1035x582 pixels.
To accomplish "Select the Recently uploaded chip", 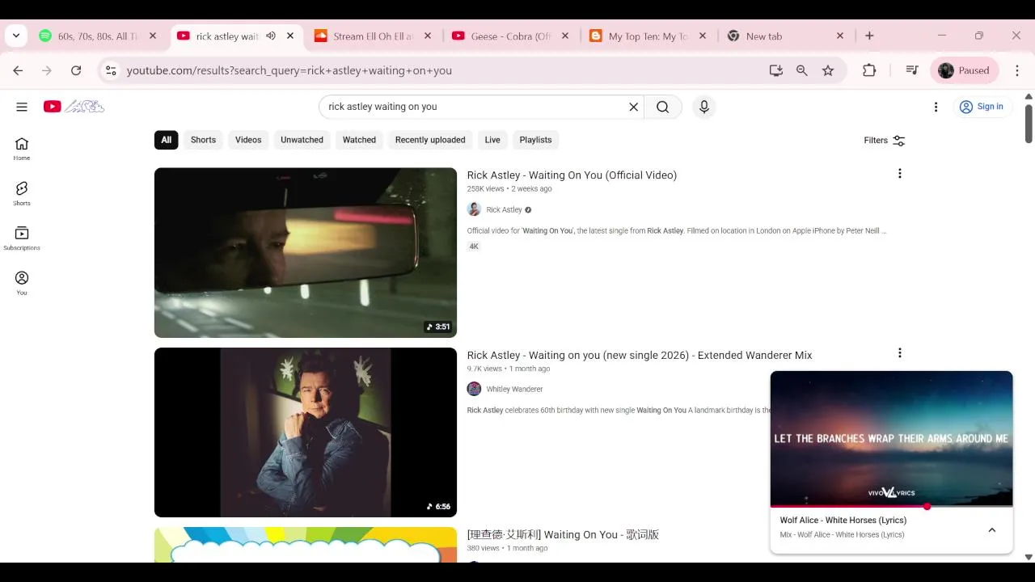I will (430, 140).
